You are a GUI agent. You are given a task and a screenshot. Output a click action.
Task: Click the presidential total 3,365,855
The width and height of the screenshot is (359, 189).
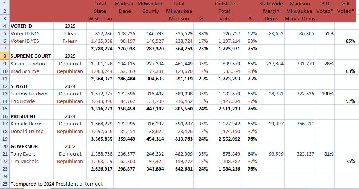point(100,139)
